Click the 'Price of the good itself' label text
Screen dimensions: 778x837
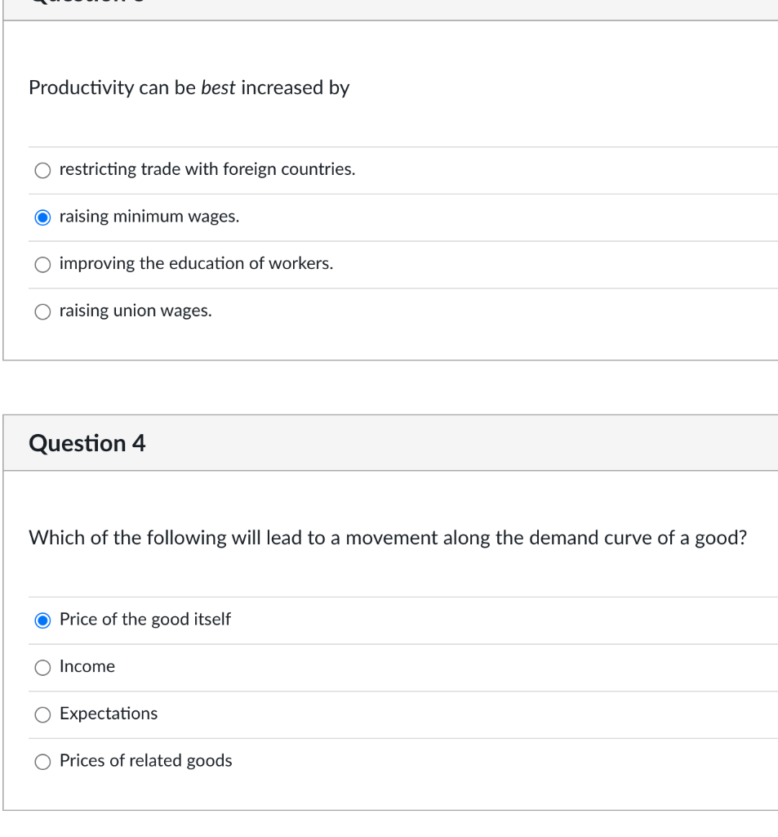pos(145,620)
